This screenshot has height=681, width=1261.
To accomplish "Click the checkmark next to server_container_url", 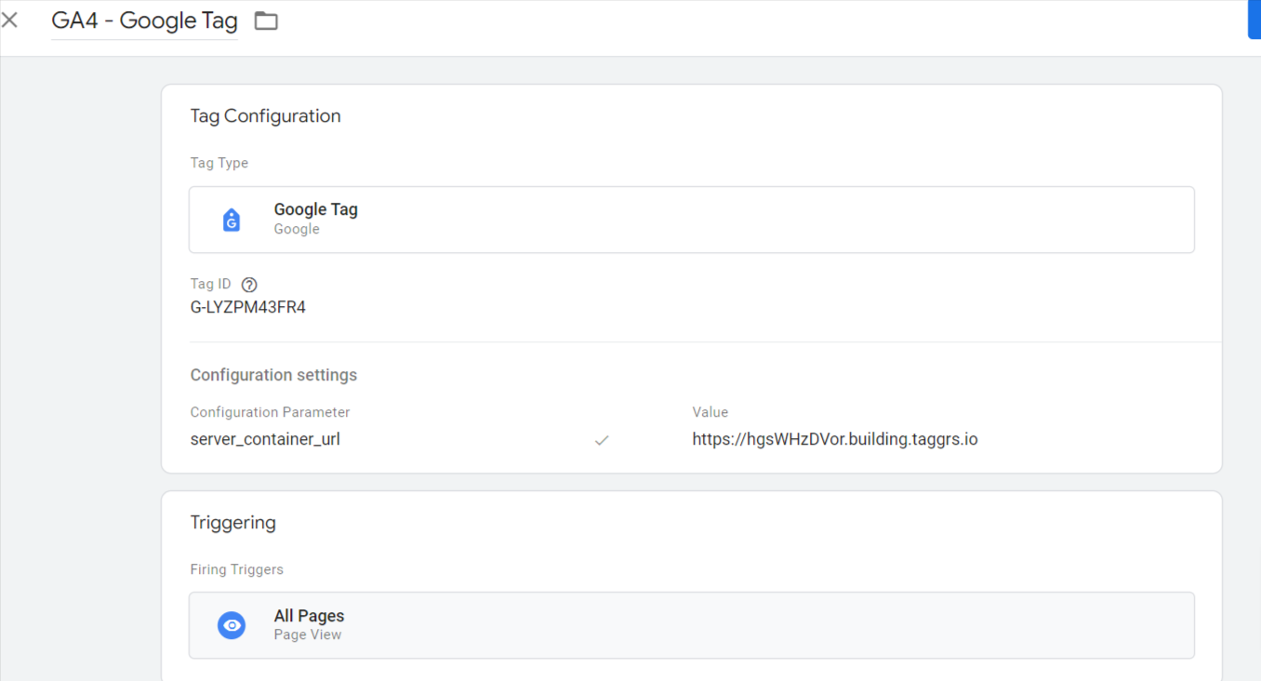I will [602, 440].
